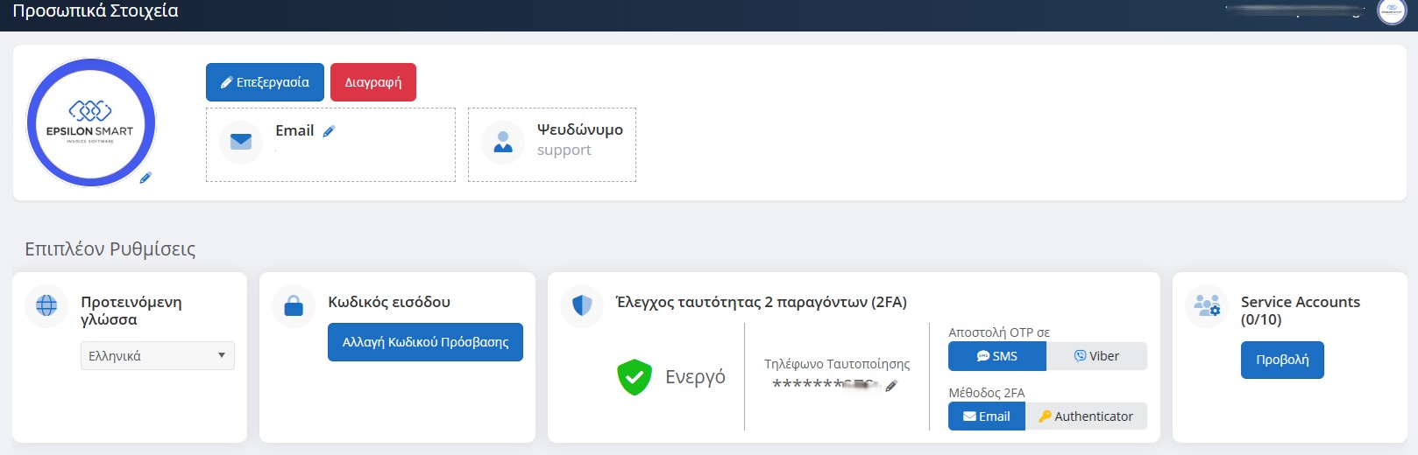
Task: Select SMS for OTP delivery
Action: (996, 356)
